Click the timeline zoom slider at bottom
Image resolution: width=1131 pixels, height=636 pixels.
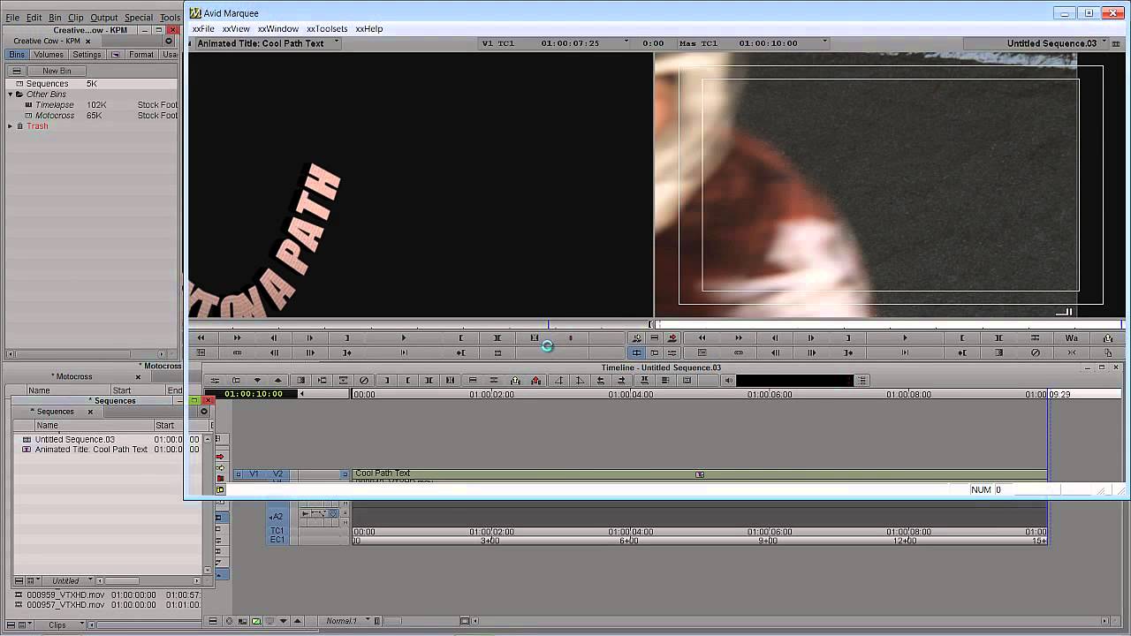(x=391, y=621)
